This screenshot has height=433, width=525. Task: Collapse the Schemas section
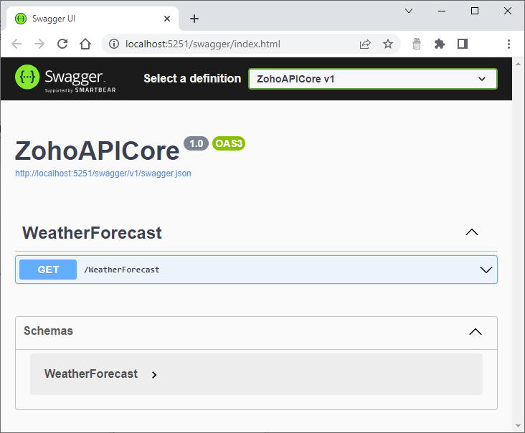pos(475,332)
